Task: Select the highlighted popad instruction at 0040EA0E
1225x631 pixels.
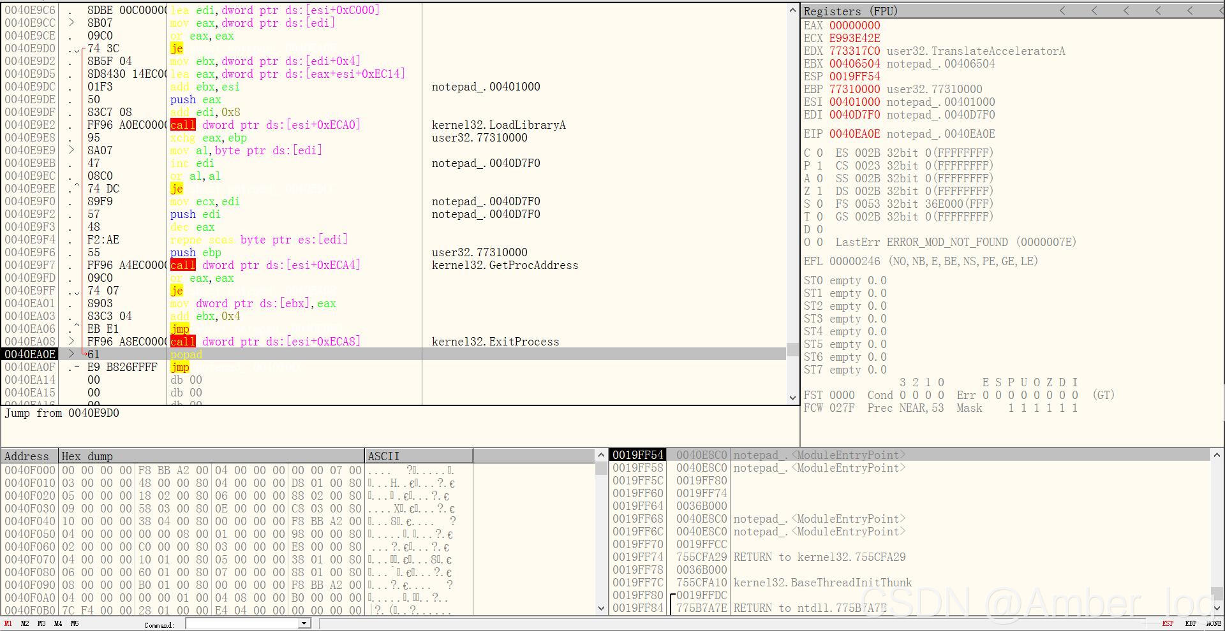Action: (394, 354)
